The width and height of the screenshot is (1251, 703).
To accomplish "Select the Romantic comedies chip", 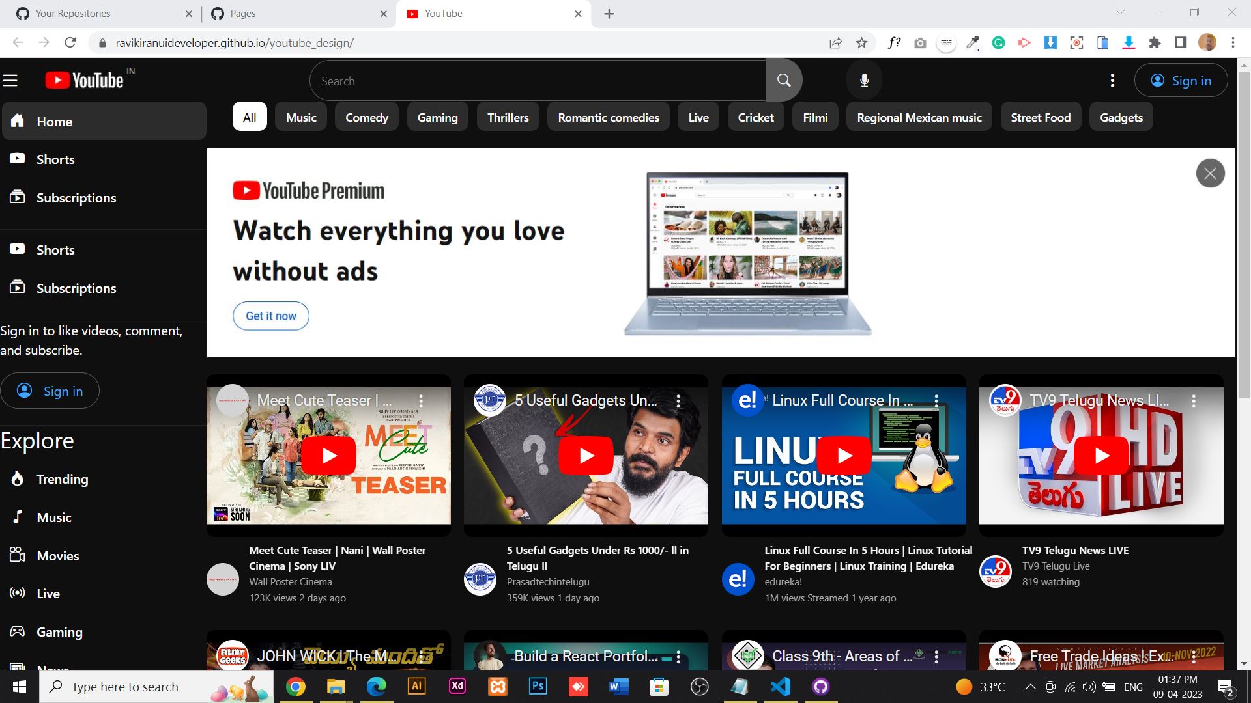I will [x=609, y=117].
